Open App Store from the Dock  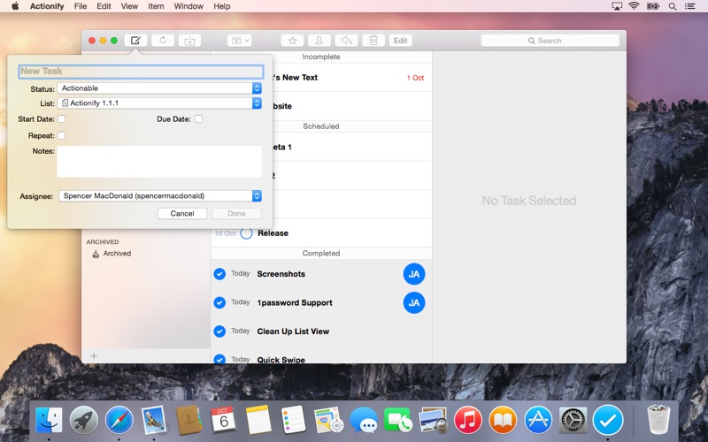538,421
